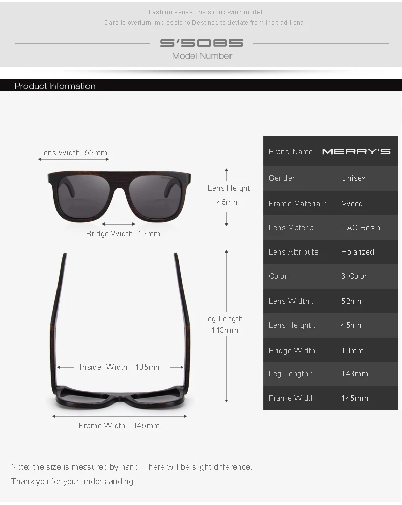The height and width of the screenshot is (505, 402).
Task: Select 'Lens Height' label beside front-view glasses
Action: 228,188
